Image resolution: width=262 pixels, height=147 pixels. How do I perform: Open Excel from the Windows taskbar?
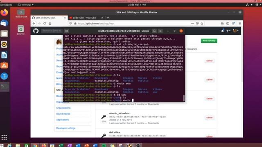coord(61,145)
